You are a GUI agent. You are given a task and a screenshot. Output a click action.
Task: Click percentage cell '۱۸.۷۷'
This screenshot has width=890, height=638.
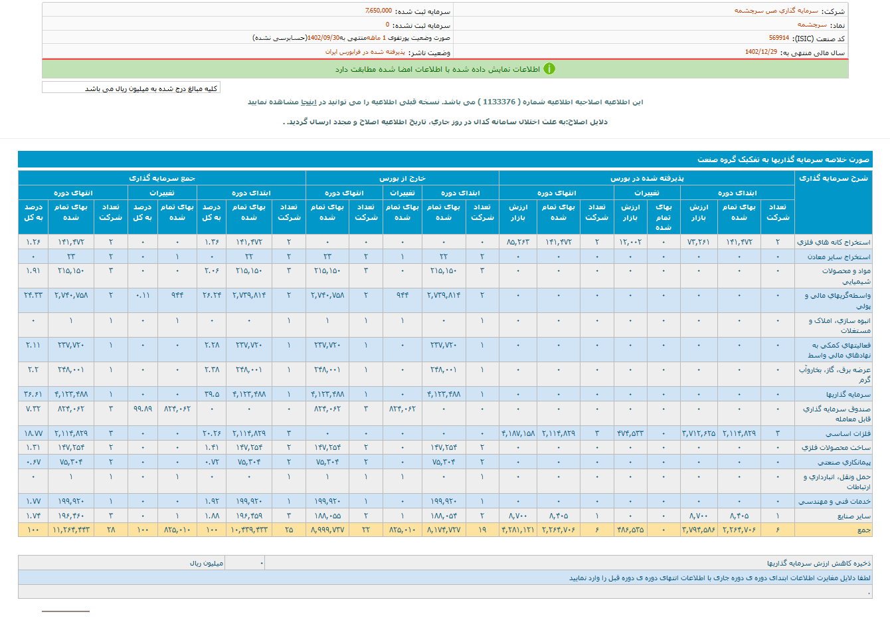tap(33, 433)
